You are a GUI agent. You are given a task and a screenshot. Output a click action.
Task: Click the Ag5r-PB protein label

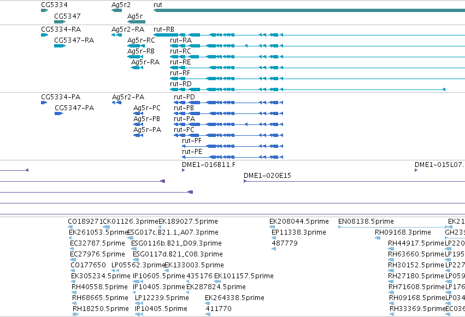[x=146, y=119]
